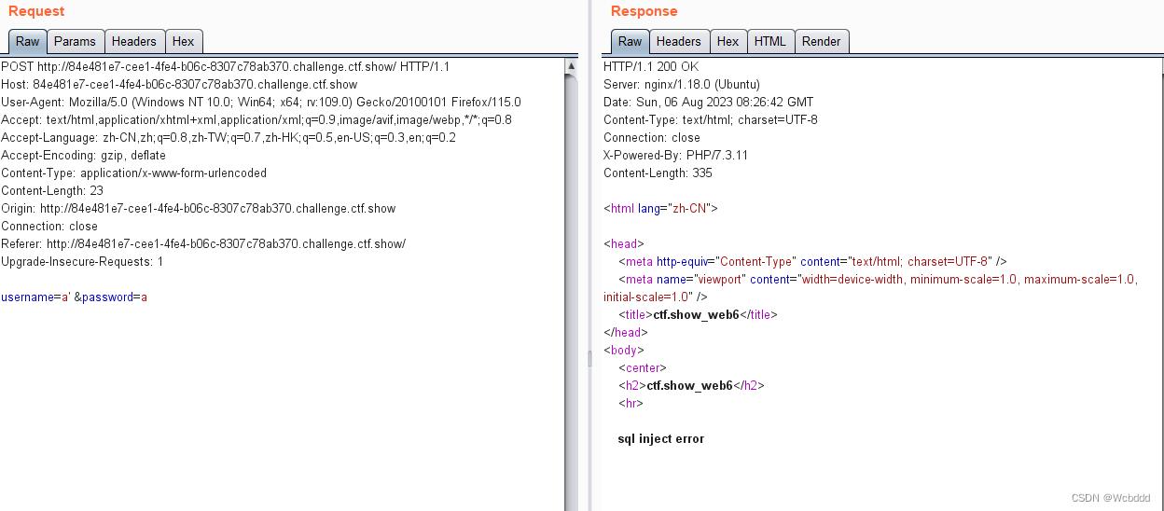Screen dimensions: 1164x511
Task: Click the request pane vertical scrollbar track
Action: [x=572, y=289]
